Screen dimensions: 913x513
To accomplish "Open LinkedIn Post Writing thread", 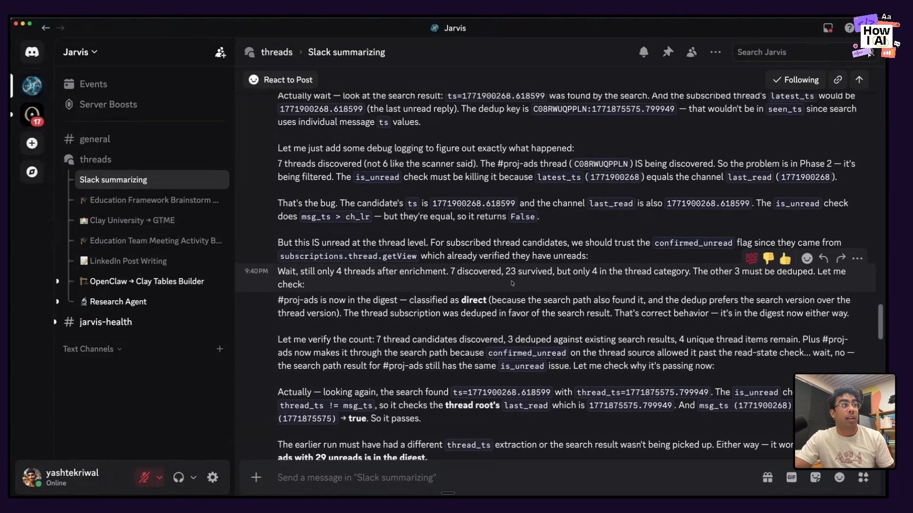I will click(152, 261).
